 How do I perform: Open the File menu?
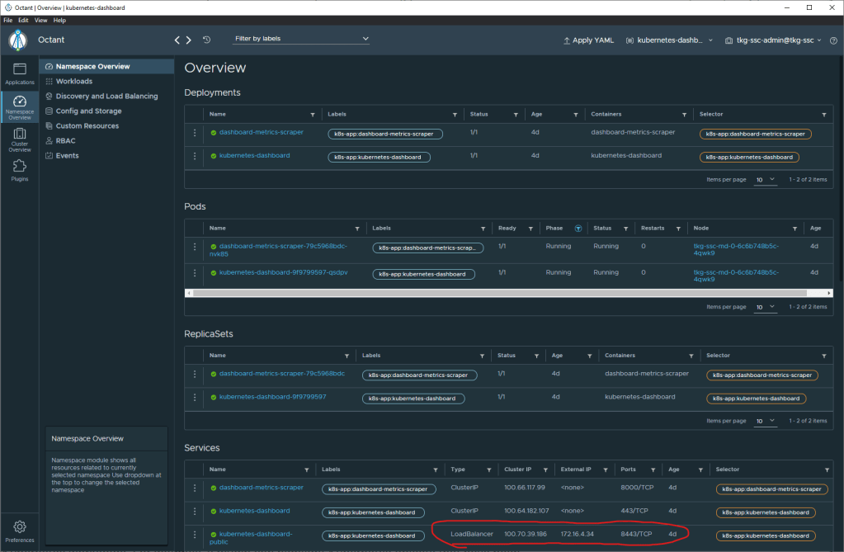pos(7,20)
